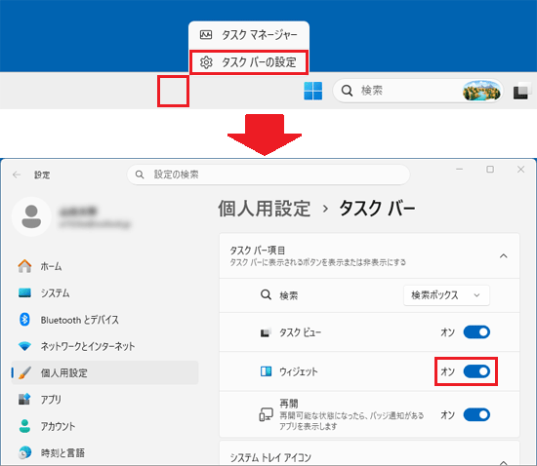Image resolution: width=537 pixels, height=466 pixels.
Task: Click the 設定の検索 search field
Action: point(268,175)
